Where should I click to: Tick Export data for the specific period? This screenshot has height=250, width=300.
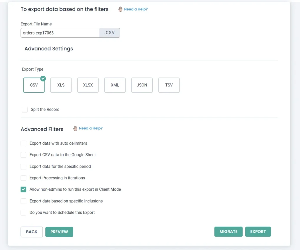[x=23, y=167]
